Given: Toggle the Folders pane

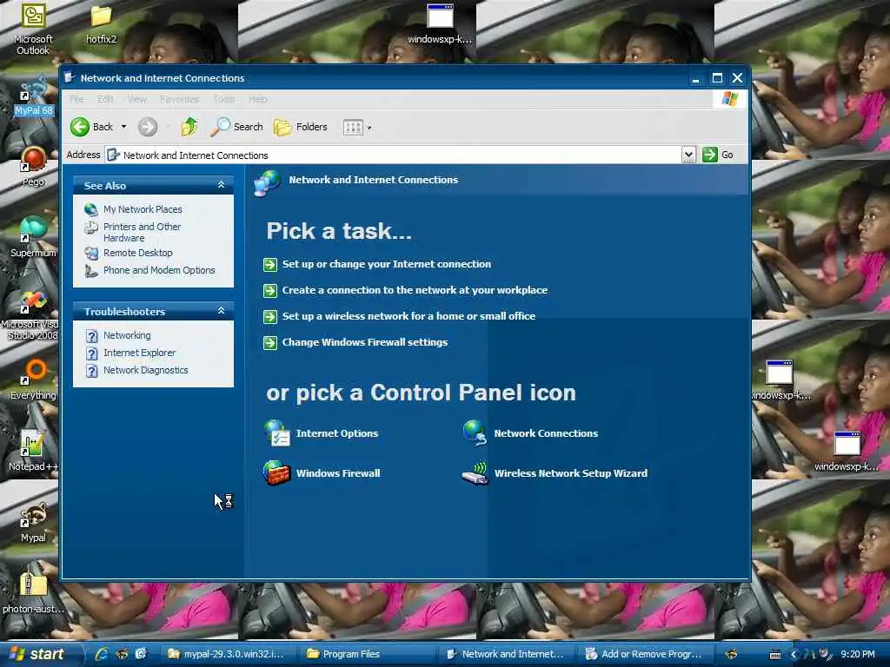Looking at the screenshot, I should coord(300,127).
